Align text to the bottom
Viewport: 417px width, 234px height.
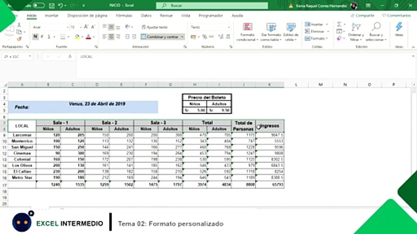[x=118, y=27]
